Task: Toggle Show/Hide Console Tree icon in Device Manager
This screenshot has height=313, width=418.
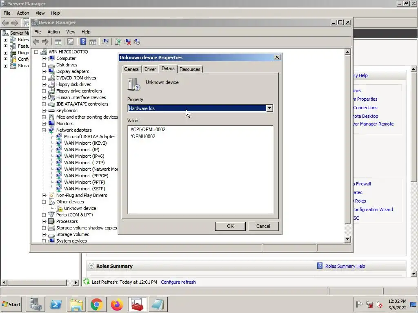Action: tap(58, 42)
